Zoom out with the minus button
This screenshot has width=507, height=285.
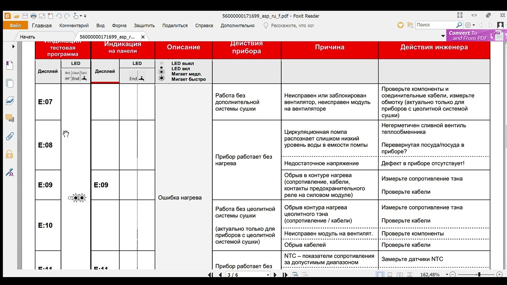pyautogui.click(x=453, y=274)
